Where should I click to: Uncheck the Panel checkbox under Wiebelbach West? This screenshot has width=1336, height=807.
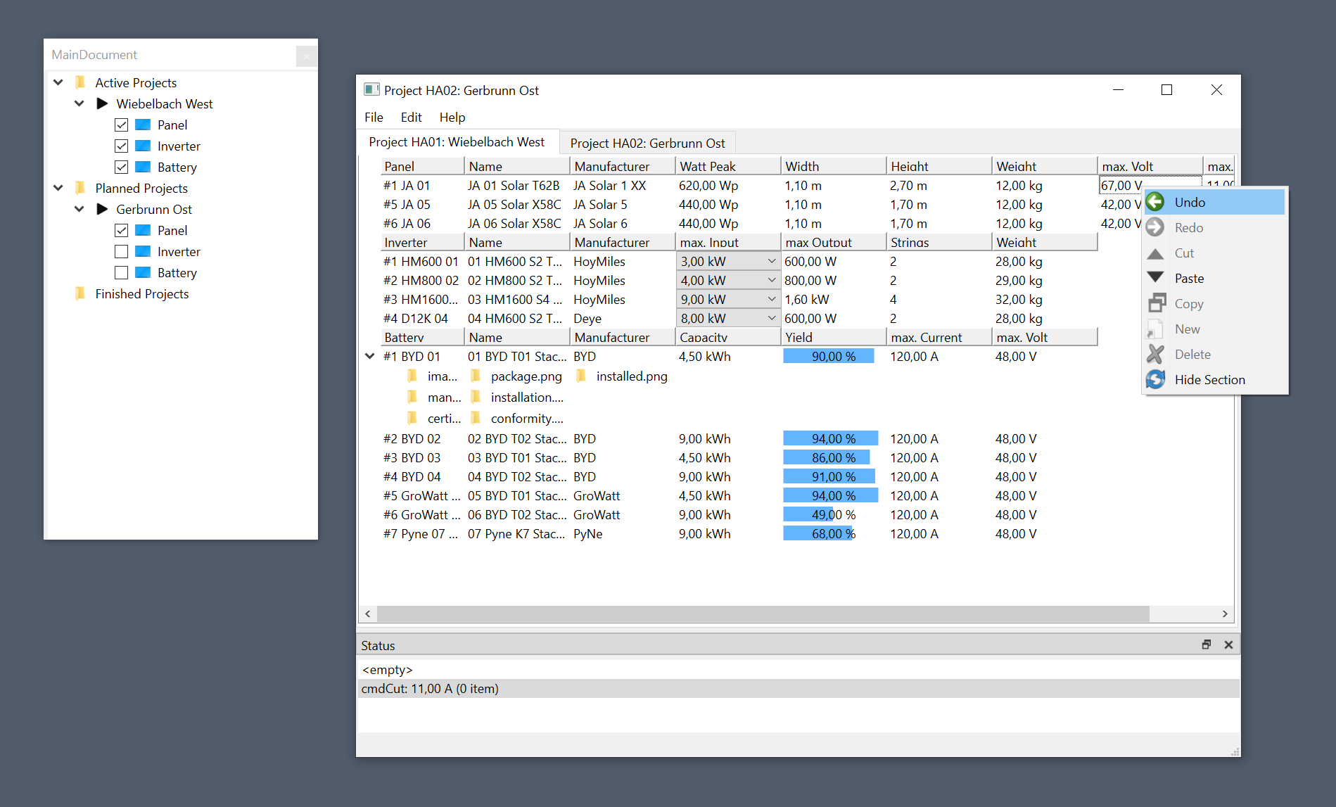(121, 125)
